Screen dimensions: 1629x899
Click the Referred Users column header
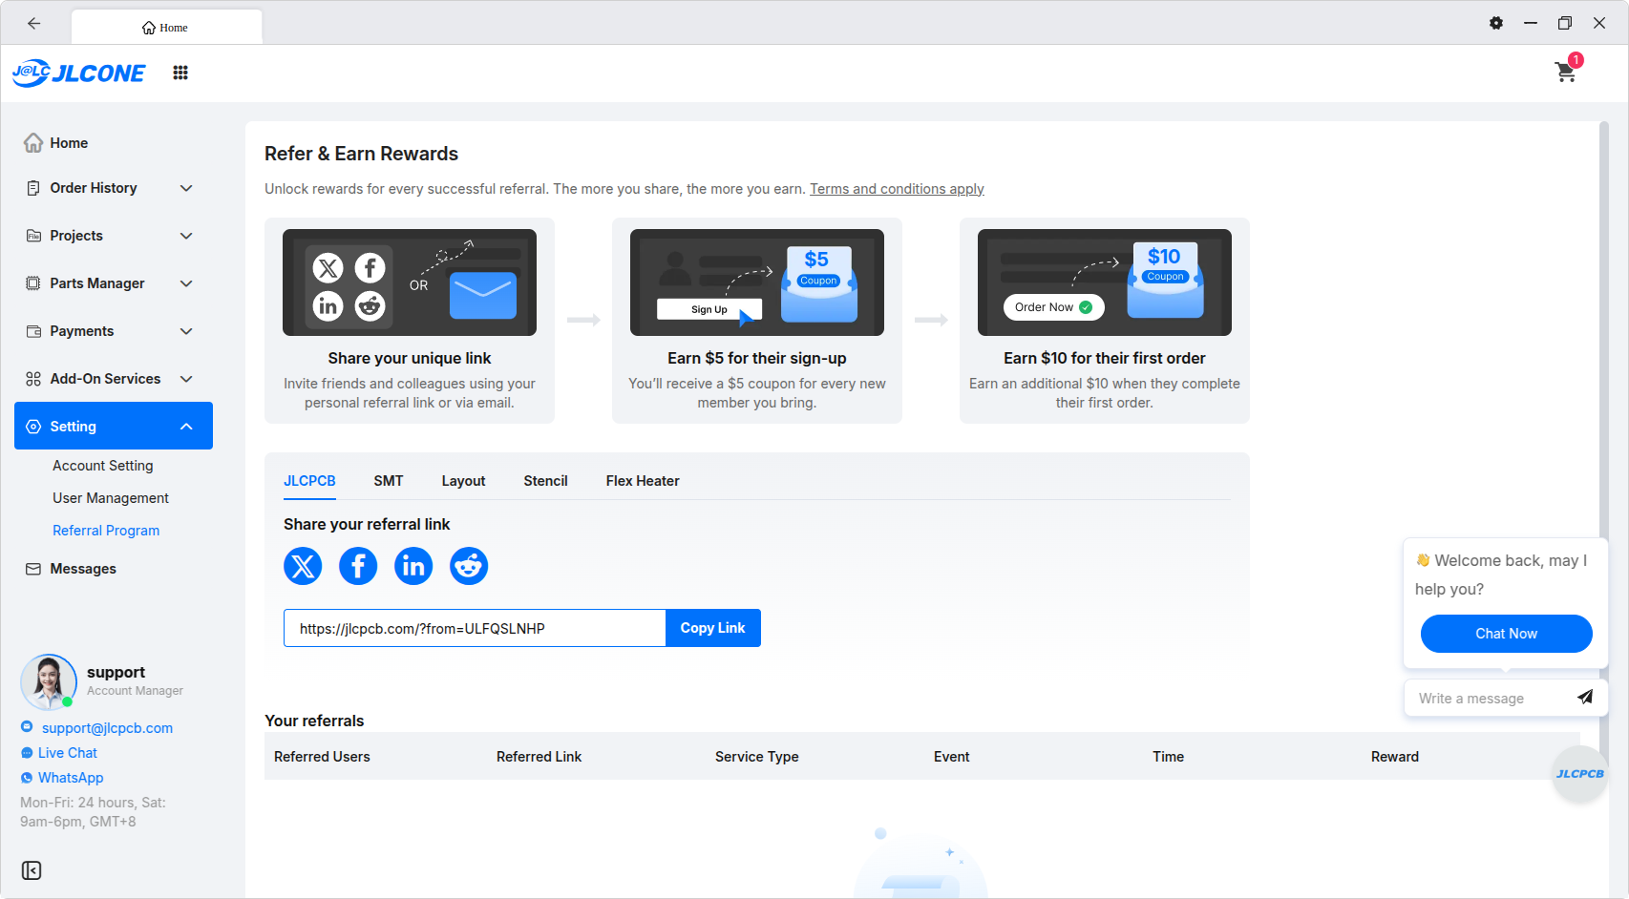(322, 757)
